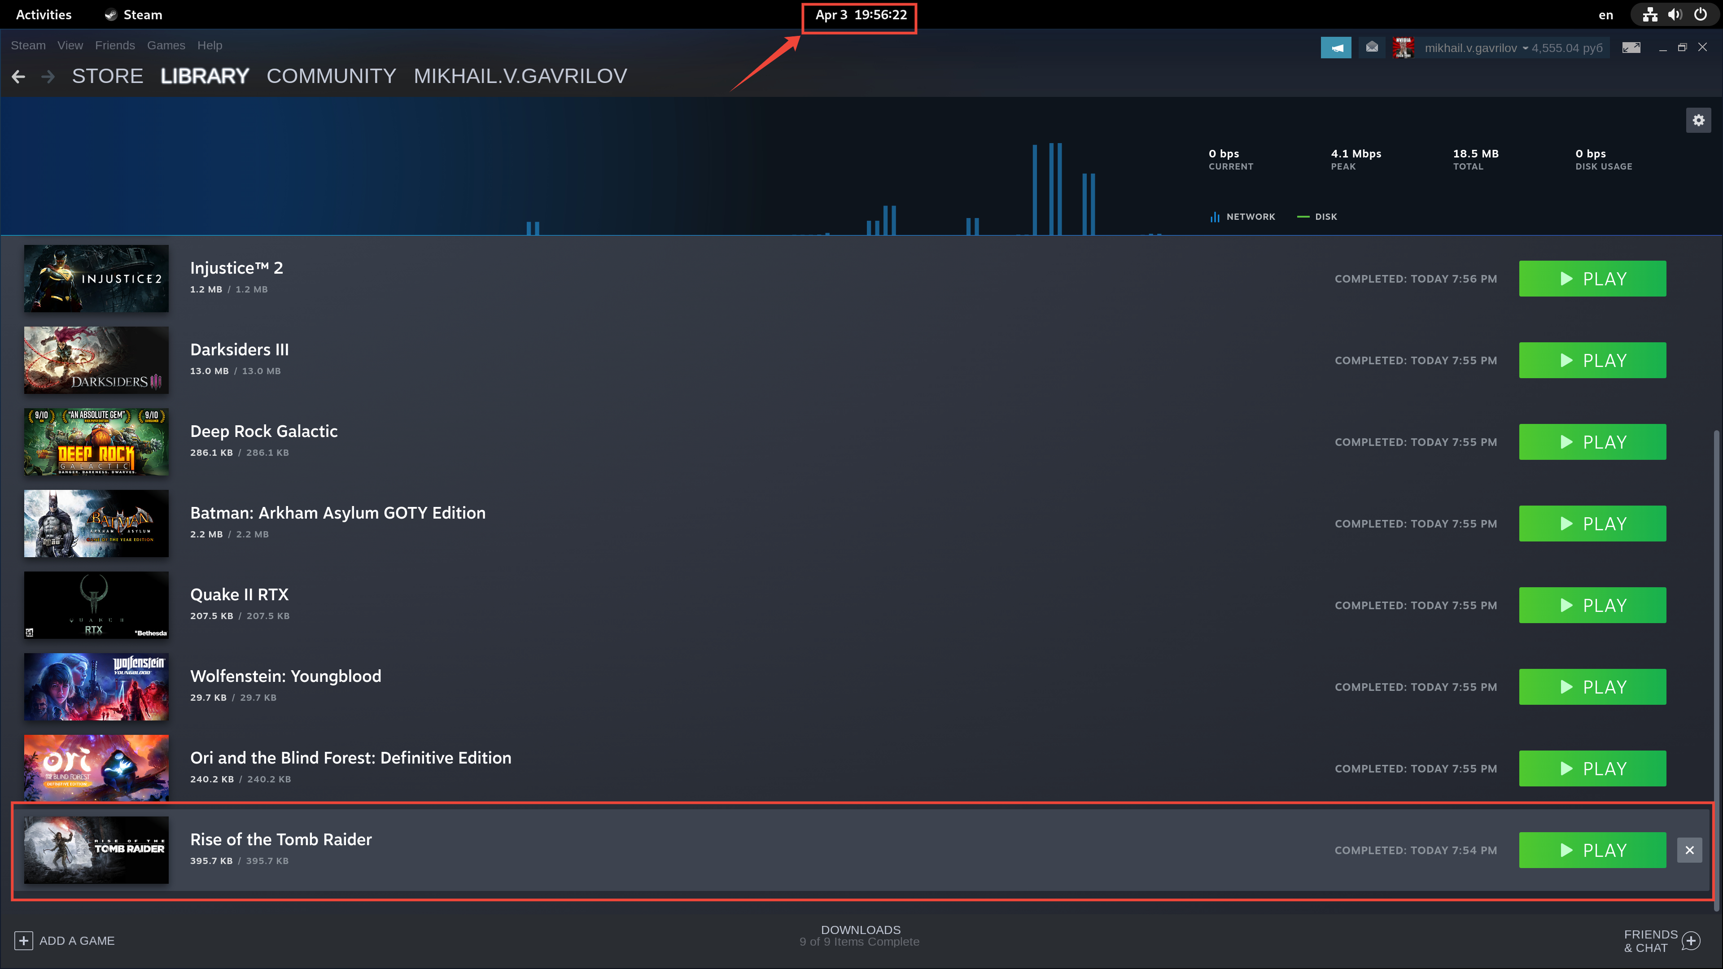Click the 18.5 MB total value
This screenshot has height=969, width=1723.
(x=1475, y=153)
